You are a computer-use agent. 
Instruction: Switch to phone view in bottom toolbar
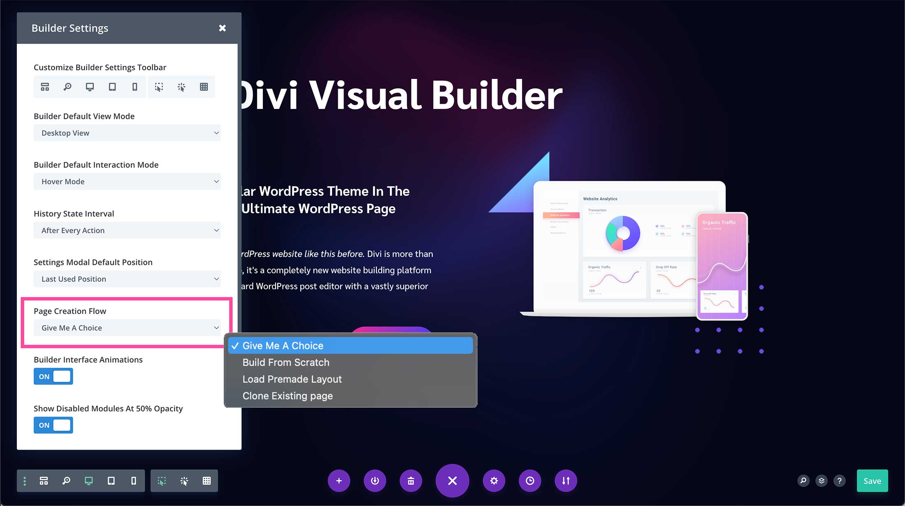(134, 480)
